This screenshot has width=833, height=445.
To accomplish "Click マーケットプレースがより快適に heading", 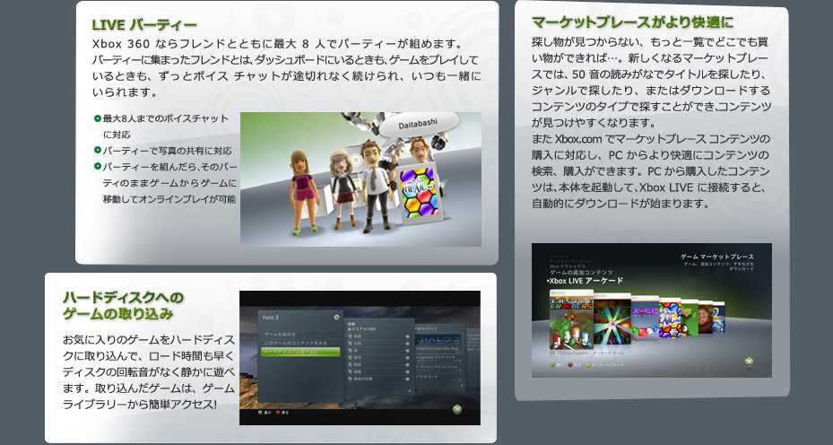I will pyautogui.click(x=633, y=22).
